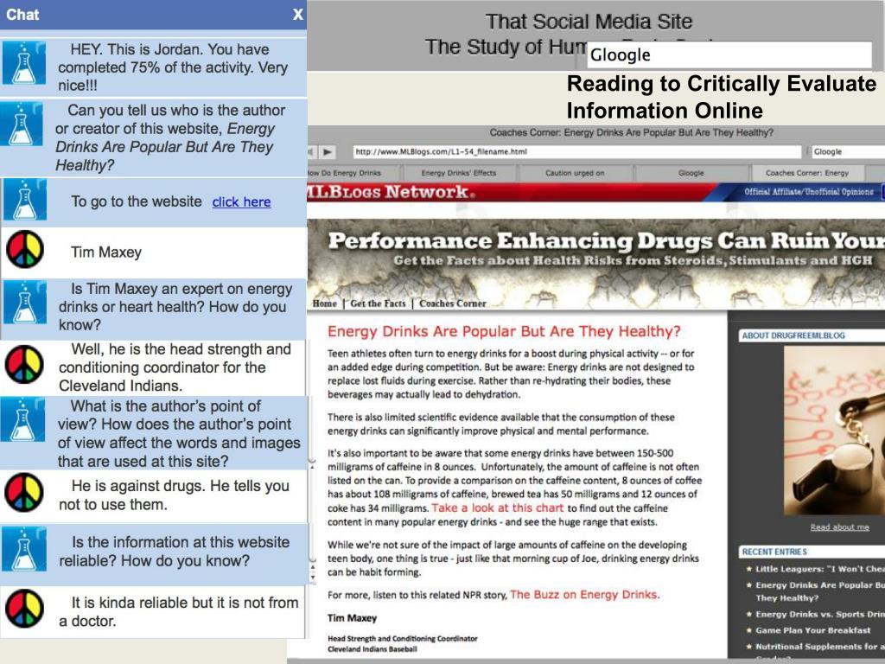
Task: Open 'The Buzz on Energy Drinks' NPR link
Action: [585, 595]
